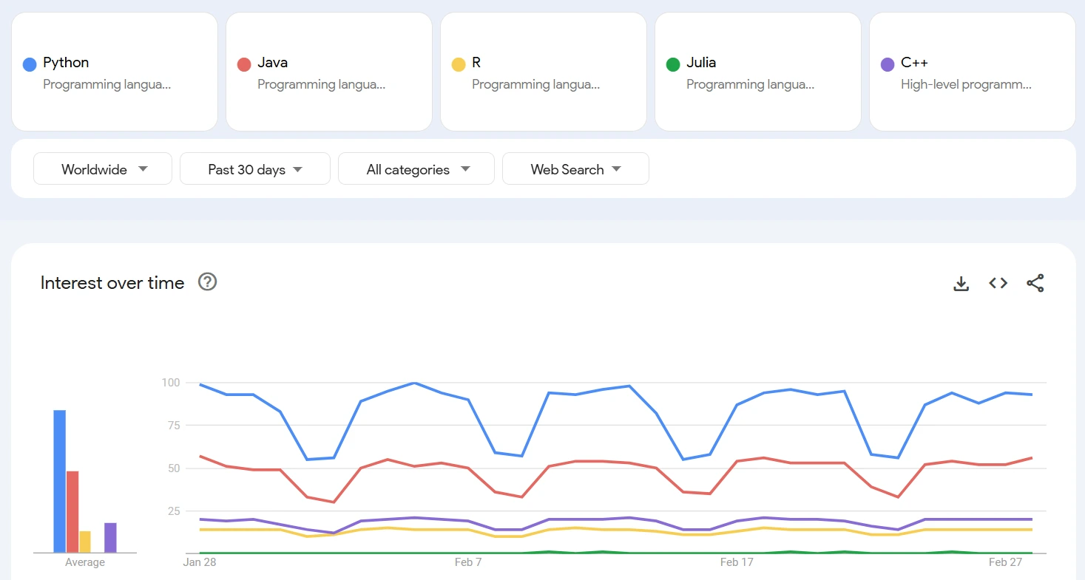Viewport: 1085px width, 580px height.
Task: Click the Feb 27 axis label
Action: [x=1005, y=562]
